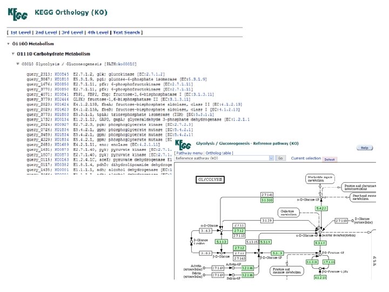Open the Current selection link
The image size is (389, 292).
306,158
